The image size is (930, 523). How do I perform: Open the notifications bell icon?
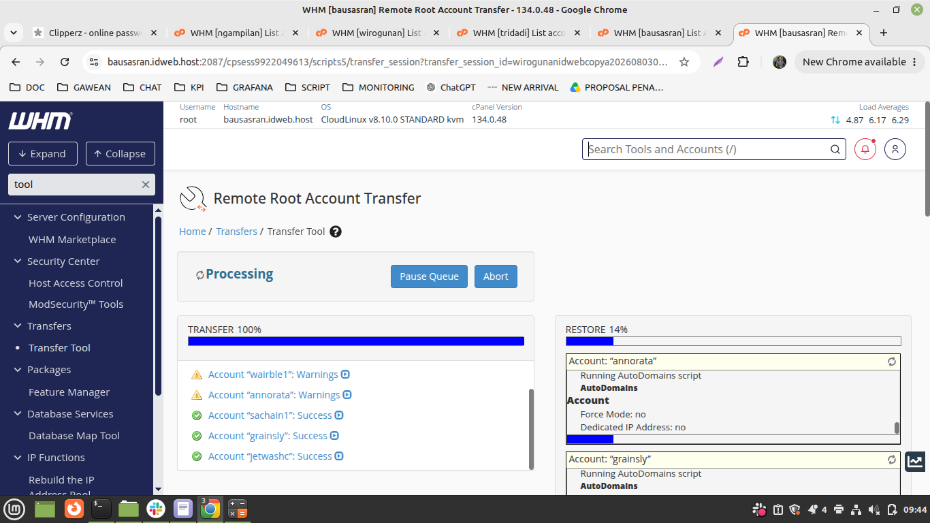point(865,149)
